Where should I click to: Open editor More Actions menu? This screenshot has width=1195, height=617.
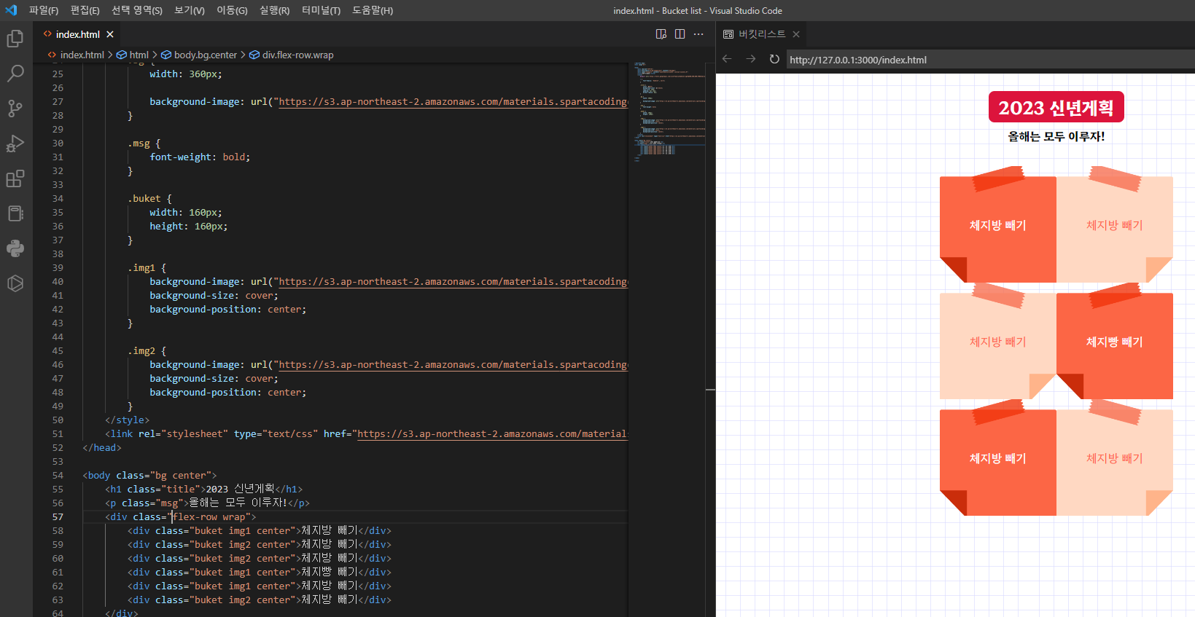click(698, 34)
